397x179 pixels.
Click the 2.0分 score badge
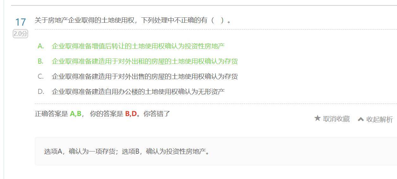20,34
